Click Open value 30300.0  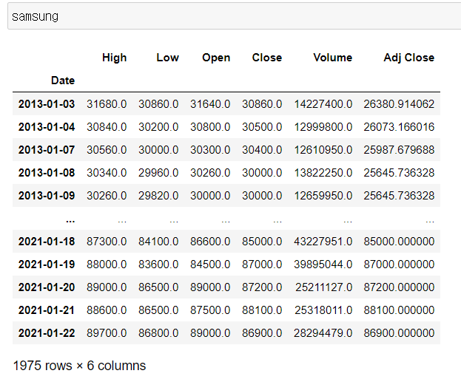(210, 150)
